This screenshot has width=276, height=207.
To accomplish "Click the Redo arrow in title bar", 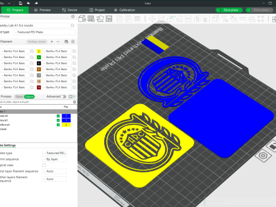I will tap(36, 3).
